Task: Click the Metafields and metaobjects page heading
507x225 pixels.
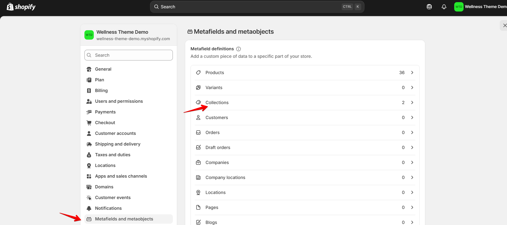Action: tap(234, 32)
